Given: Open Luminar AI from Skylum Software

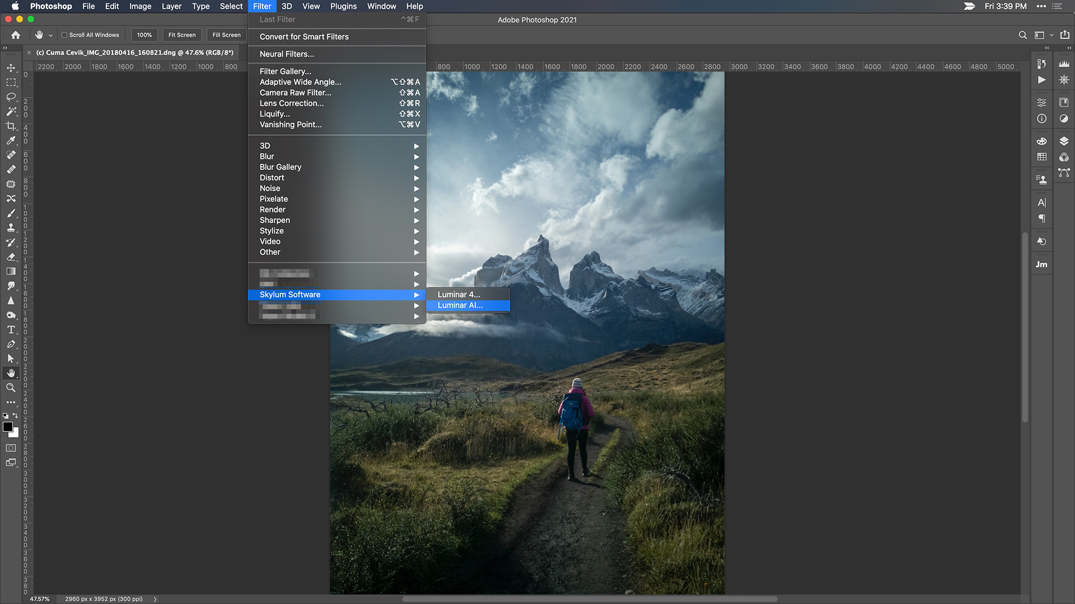Looking at the screenshot, I should [x=459, y=305].
